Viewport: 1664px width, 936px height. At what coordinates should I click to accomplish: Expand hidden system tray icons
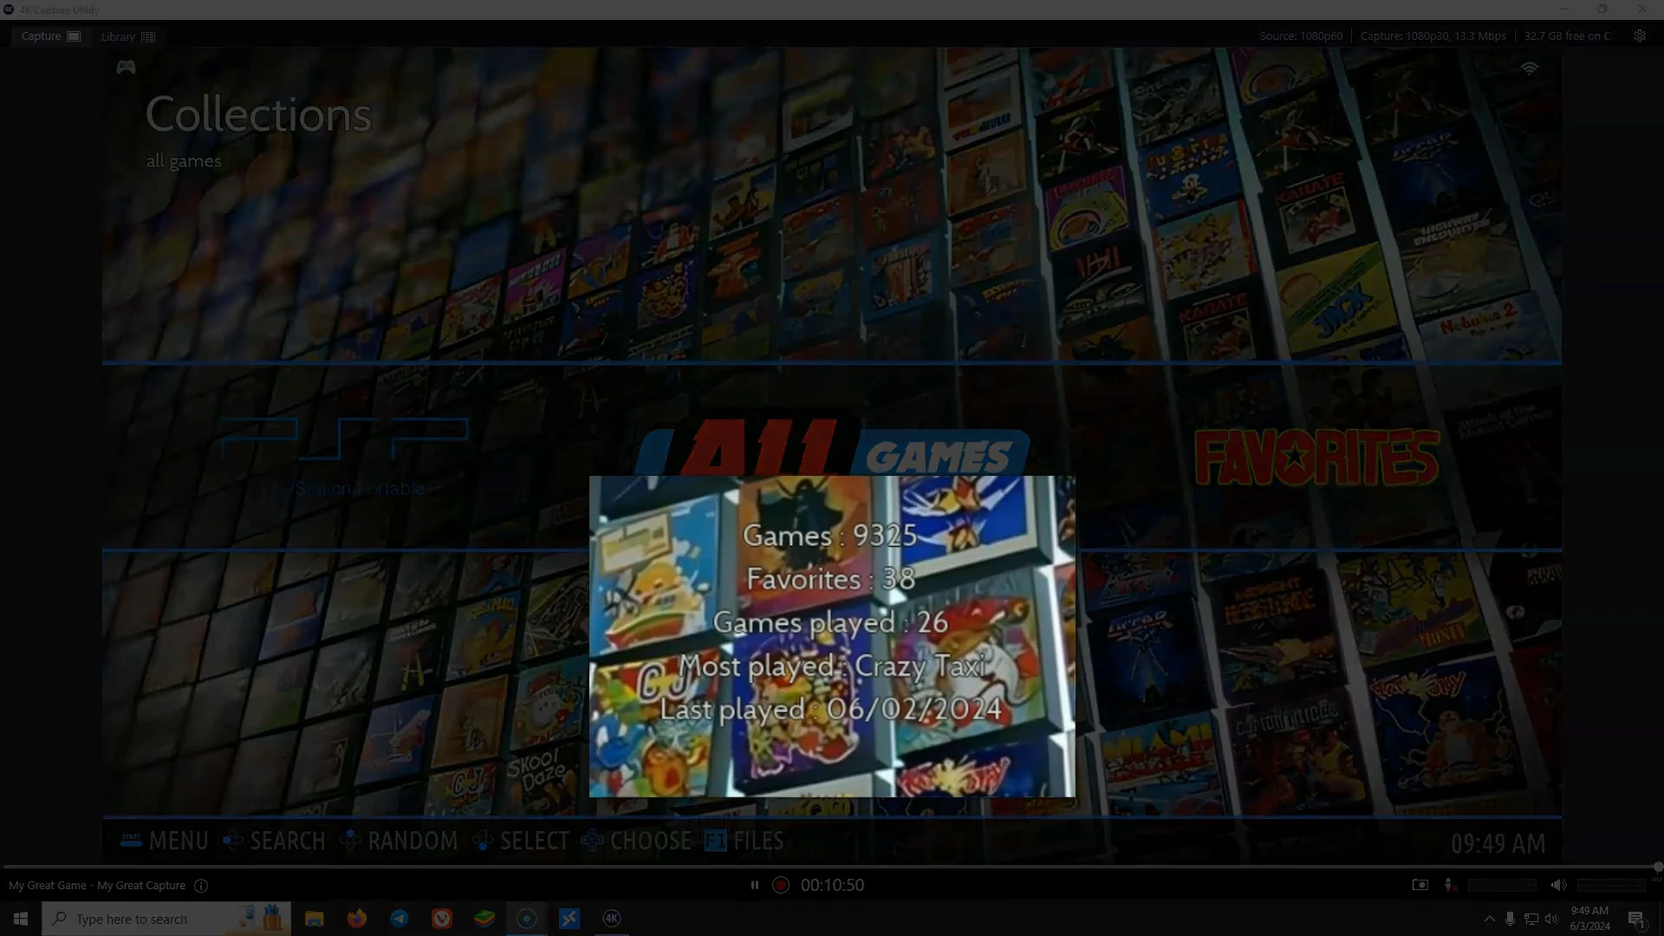pyautogui.click(x=1489, y=920)
